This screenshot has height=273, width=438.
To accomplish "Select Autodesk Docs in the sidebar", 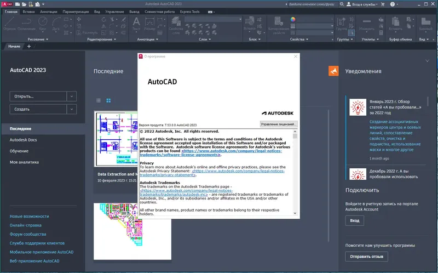I will pos(23,140).
